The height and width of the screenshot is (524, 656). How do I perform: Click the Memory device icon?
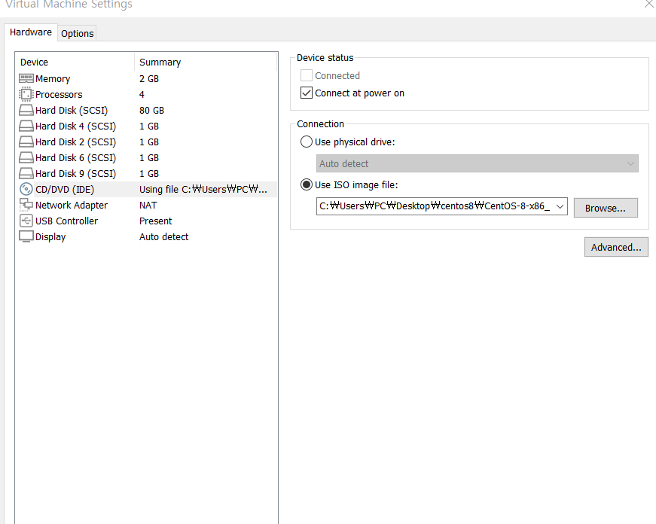pos(26,78)
